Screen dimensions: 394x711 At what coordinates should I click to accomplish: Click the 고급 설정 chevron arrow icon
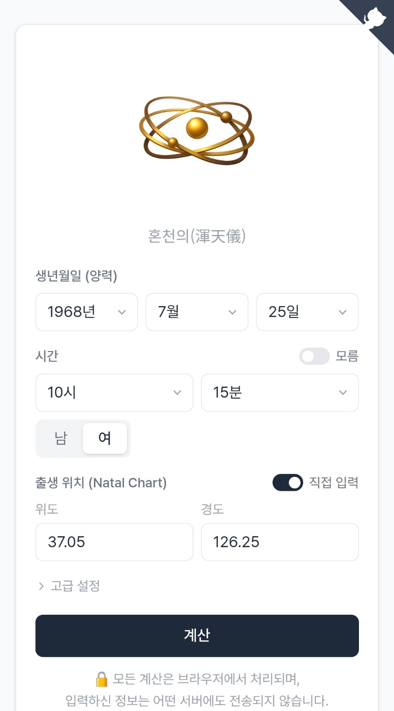(x=41, y=586)
